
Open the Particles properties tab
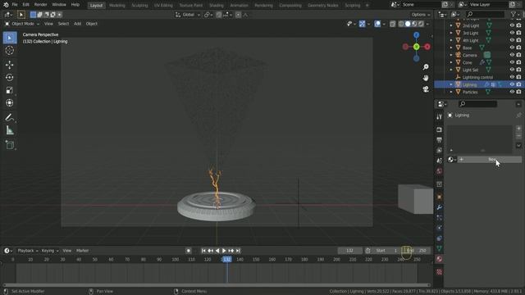click(440, 218)
